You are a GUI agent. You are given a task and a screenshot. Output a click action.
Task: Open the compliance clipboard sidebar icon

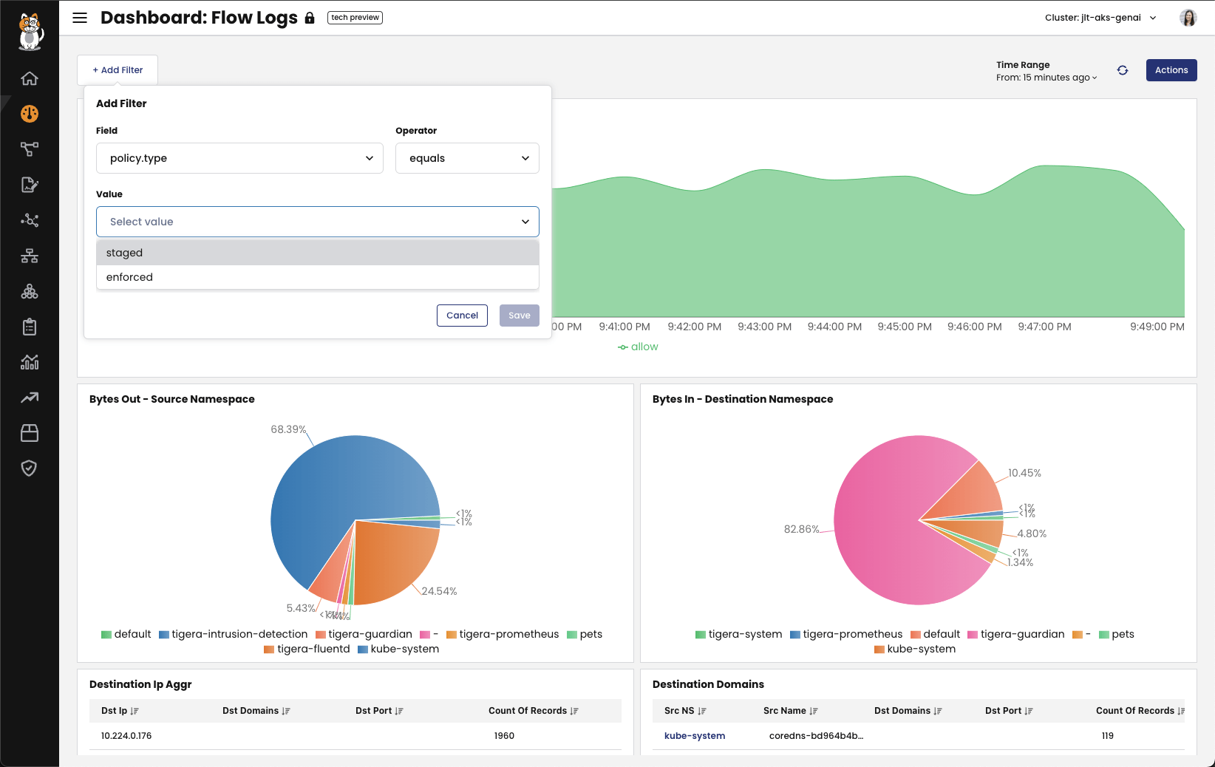[30, 327]
